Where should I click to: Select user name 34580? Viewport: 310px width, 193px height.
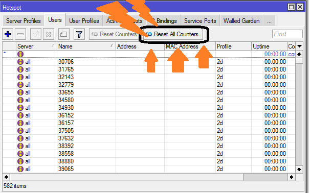pos(66,100)
